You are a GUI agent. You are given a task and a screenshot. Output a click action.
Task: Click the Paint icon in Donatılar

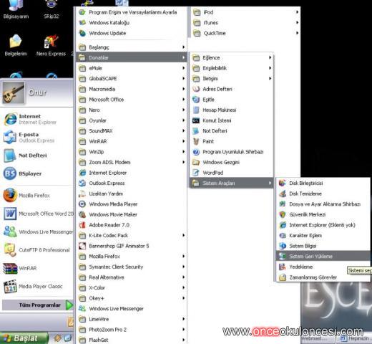click(196, 141)
